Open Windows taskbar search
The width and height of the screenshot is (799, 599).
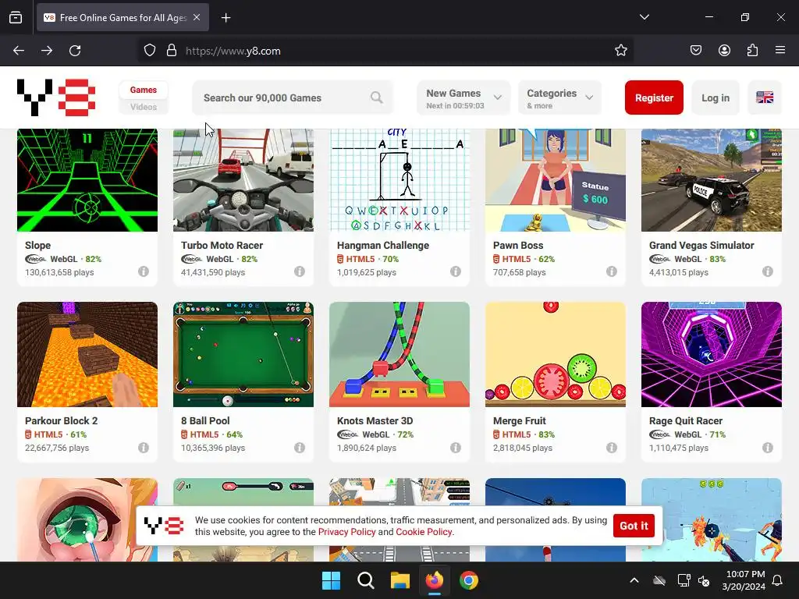[366, 580]
